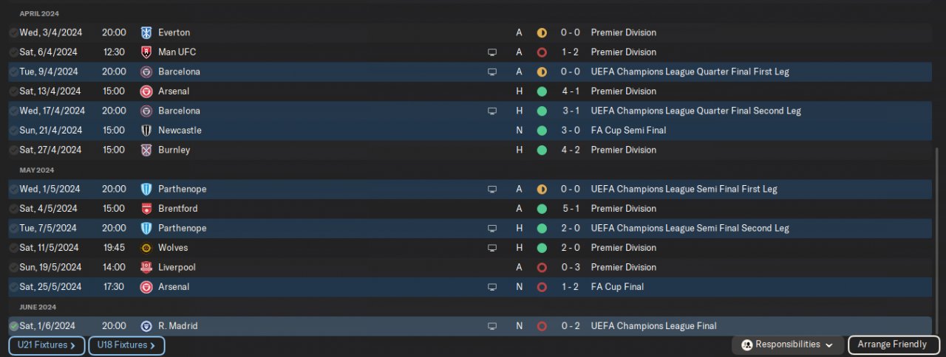Viewport: 946px width, 357px height.
Task: Click the Arrange Friendly button
Action: tap(892, 344)
